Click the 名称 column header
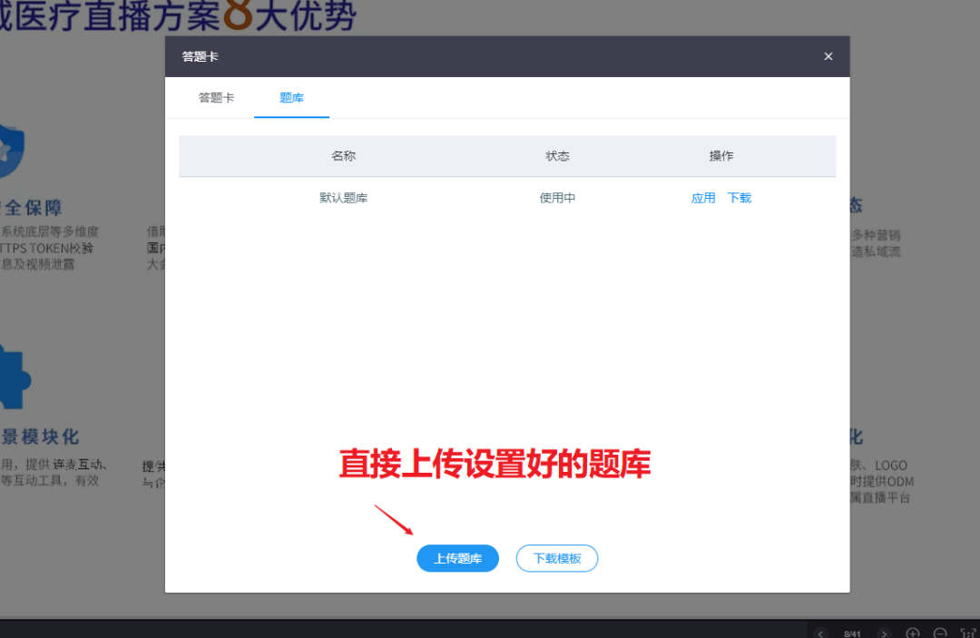The width and height of the screenshot is (980, 638). 343,156
